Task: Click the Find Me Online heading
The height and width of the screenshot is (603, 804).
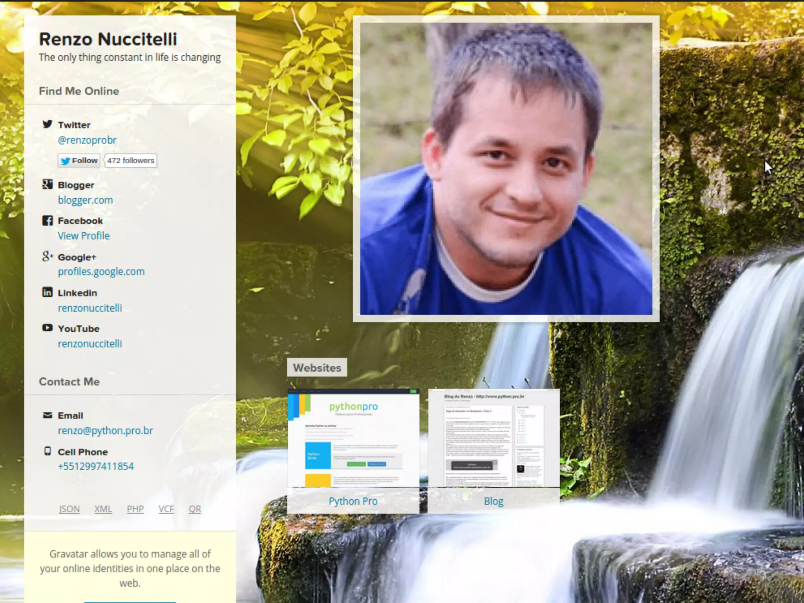Action: (x=79, y=91)
